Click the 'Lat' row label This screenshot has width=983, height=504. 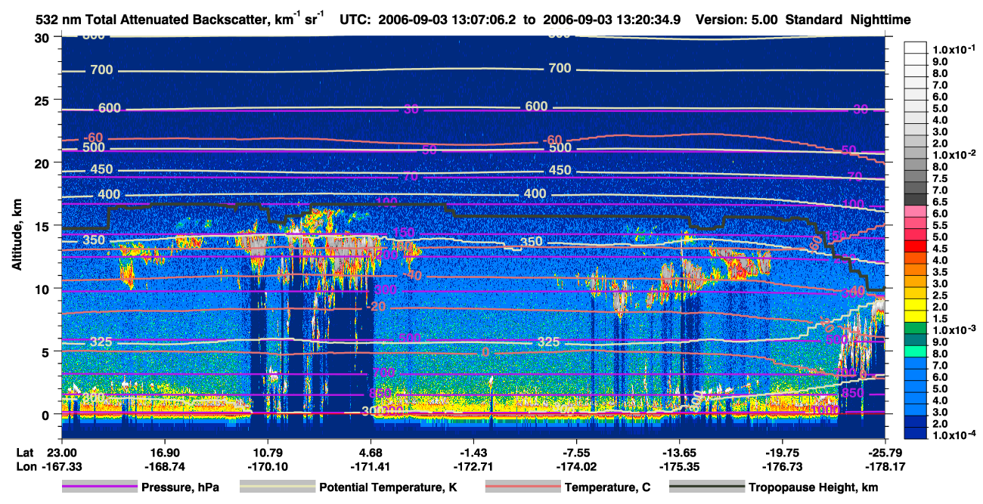pyautogui.click(x=24, y=452)
